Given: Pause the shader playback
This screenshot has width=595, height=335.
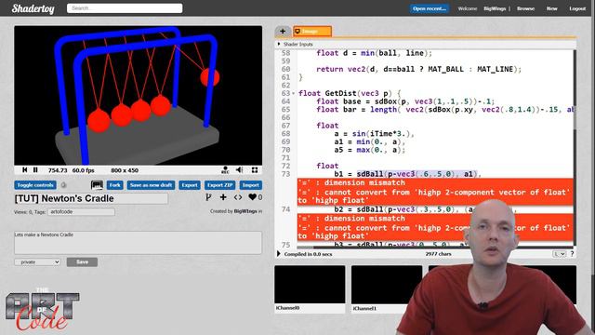Looking at the screenshot, I should (x=35, y=170).
